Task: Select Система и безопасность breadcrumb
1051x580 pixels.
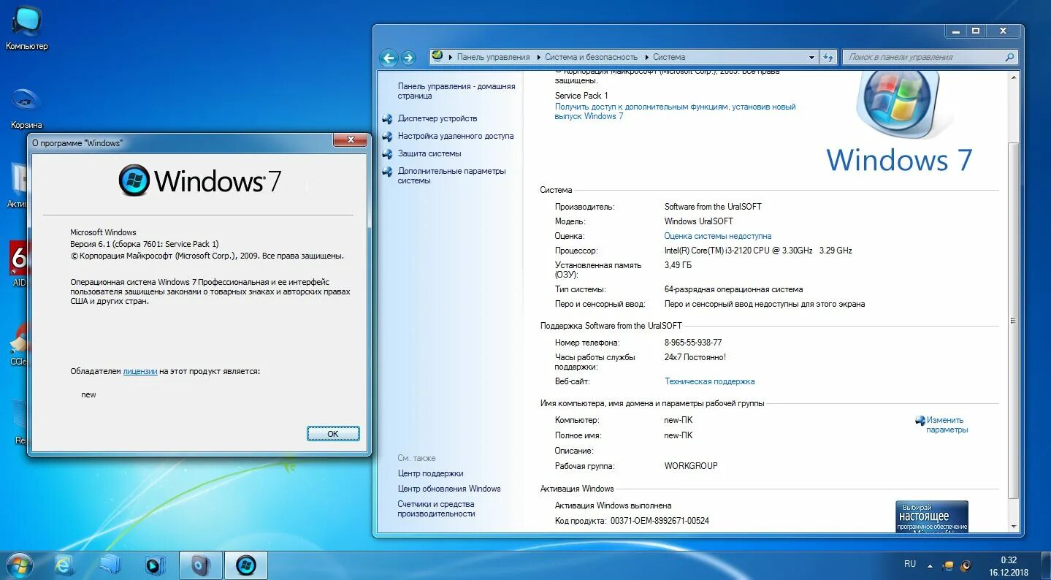Action: [592, 57]
